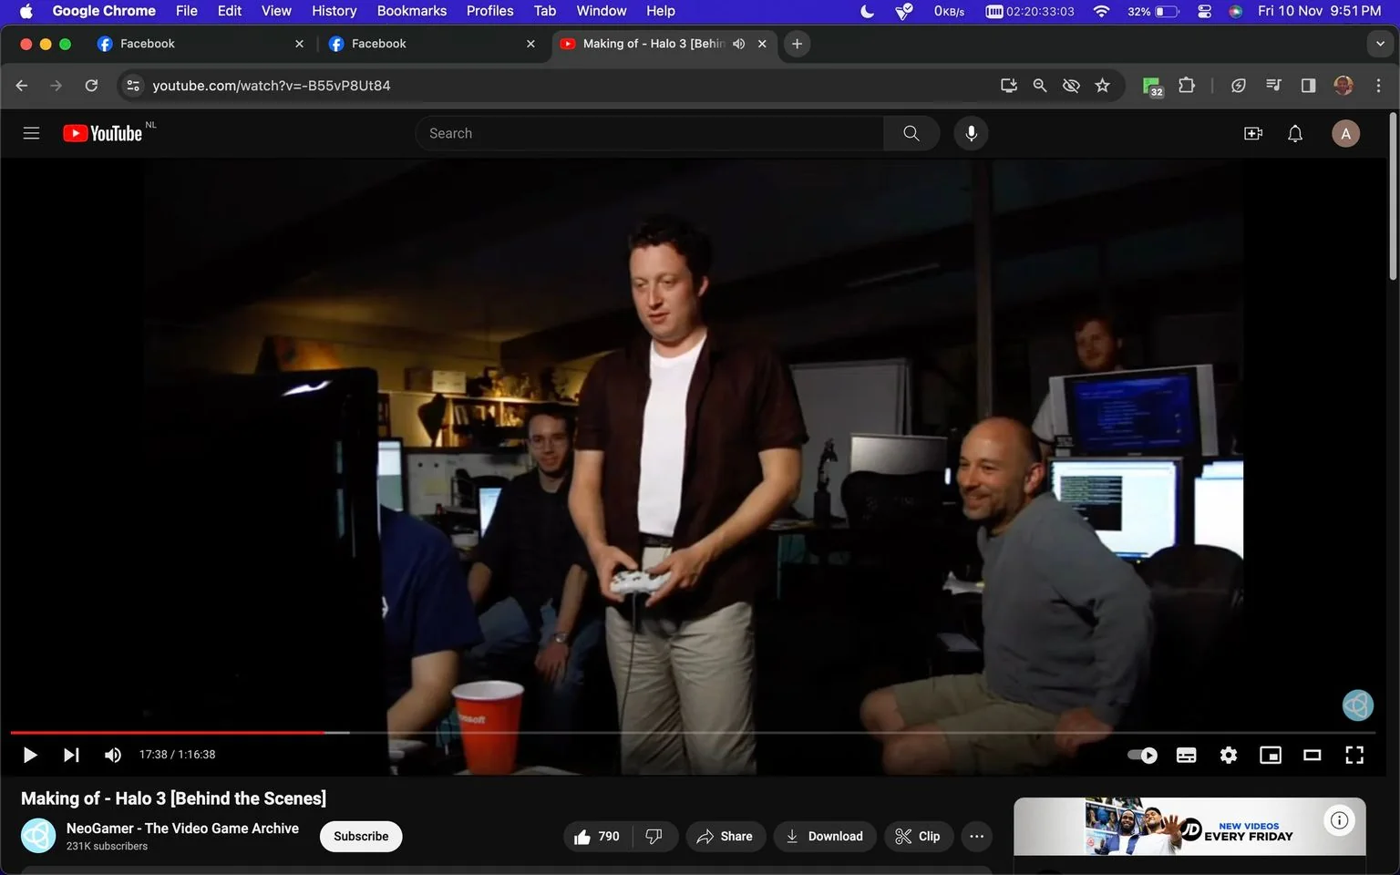This screenshot has height=875, width=1400.
Task: Subscribe to NeoGamer channel
Action: (x=361, y=836)
